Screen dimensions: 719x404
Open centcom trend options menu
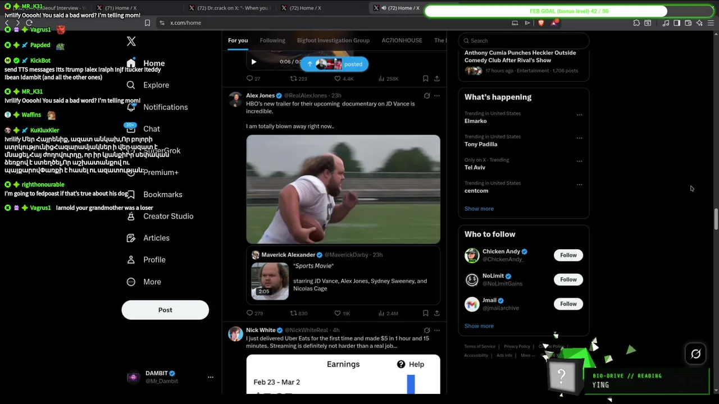[x=579, y=185]
